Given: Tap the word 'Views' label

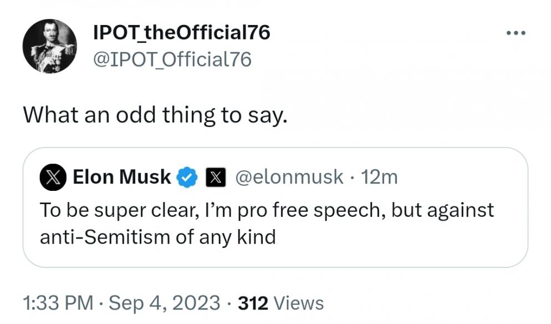Looking at the screenshot, I should [x=298, y=303].
